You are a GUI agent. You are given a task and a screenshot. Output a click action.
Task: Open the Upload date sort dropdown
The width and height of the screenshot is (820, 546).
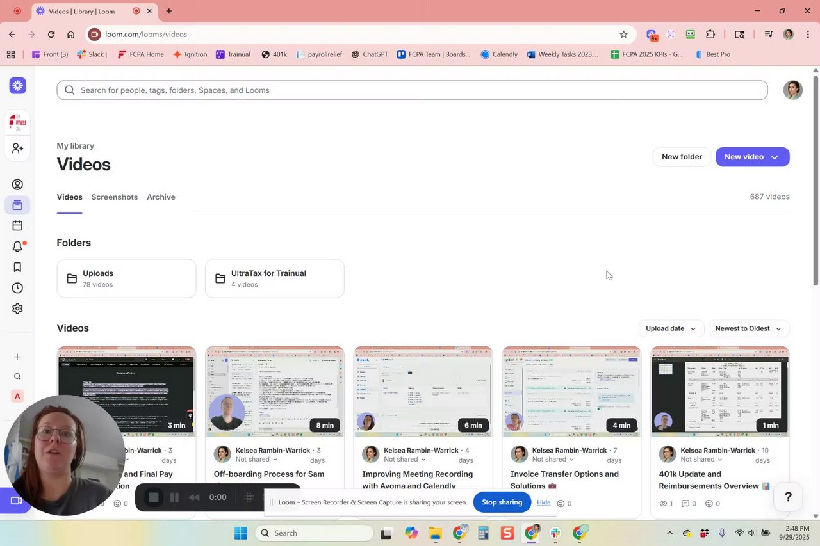[671, 328]
